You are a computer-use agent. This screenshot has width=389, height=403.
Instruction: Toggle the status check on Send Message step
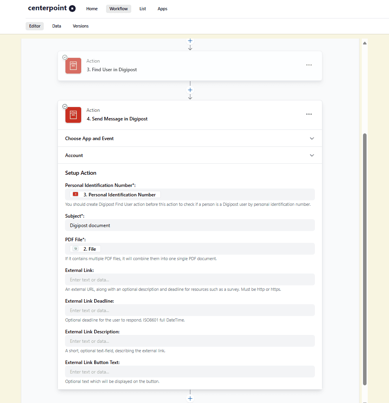click(65, 106)
